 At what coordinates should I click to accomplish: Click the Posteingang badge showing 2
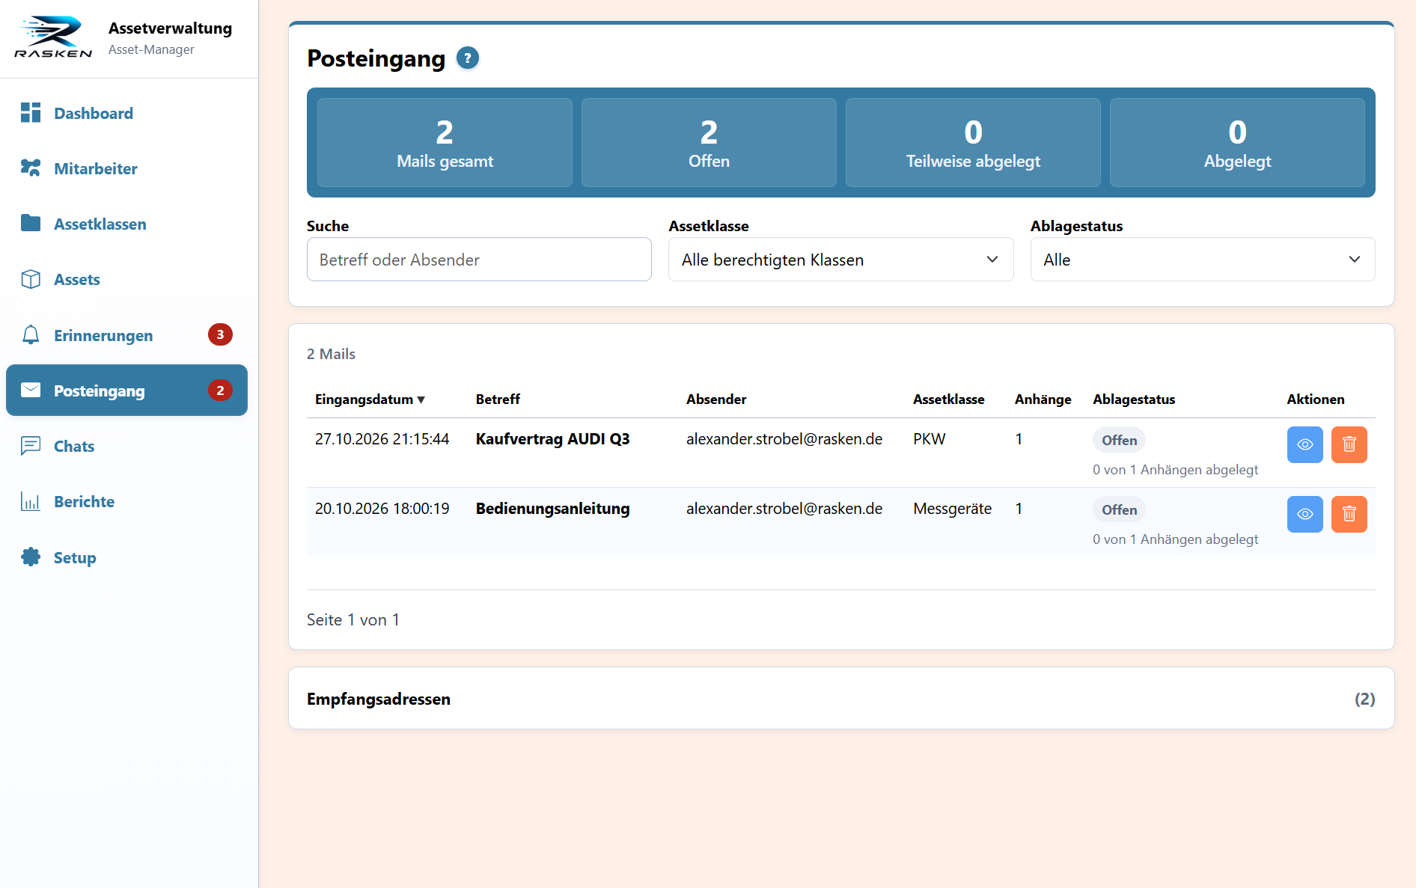220,391
